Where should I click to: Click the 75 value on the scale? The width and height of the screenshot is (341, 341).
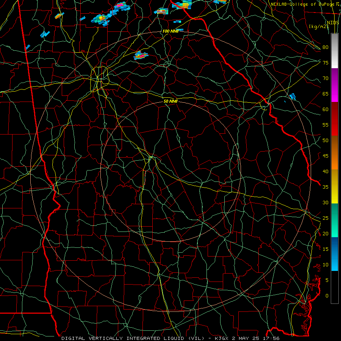325,63
